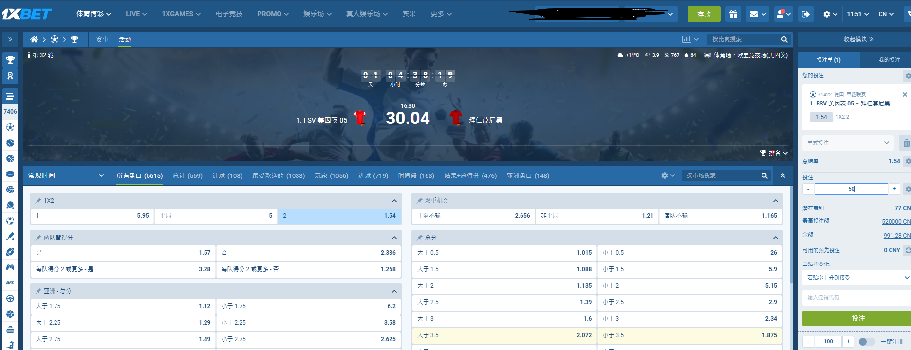This screenshot has width=911, height=350.
Task: Switch to the 我的投注 tab
Action: click(x=889, y=60)
